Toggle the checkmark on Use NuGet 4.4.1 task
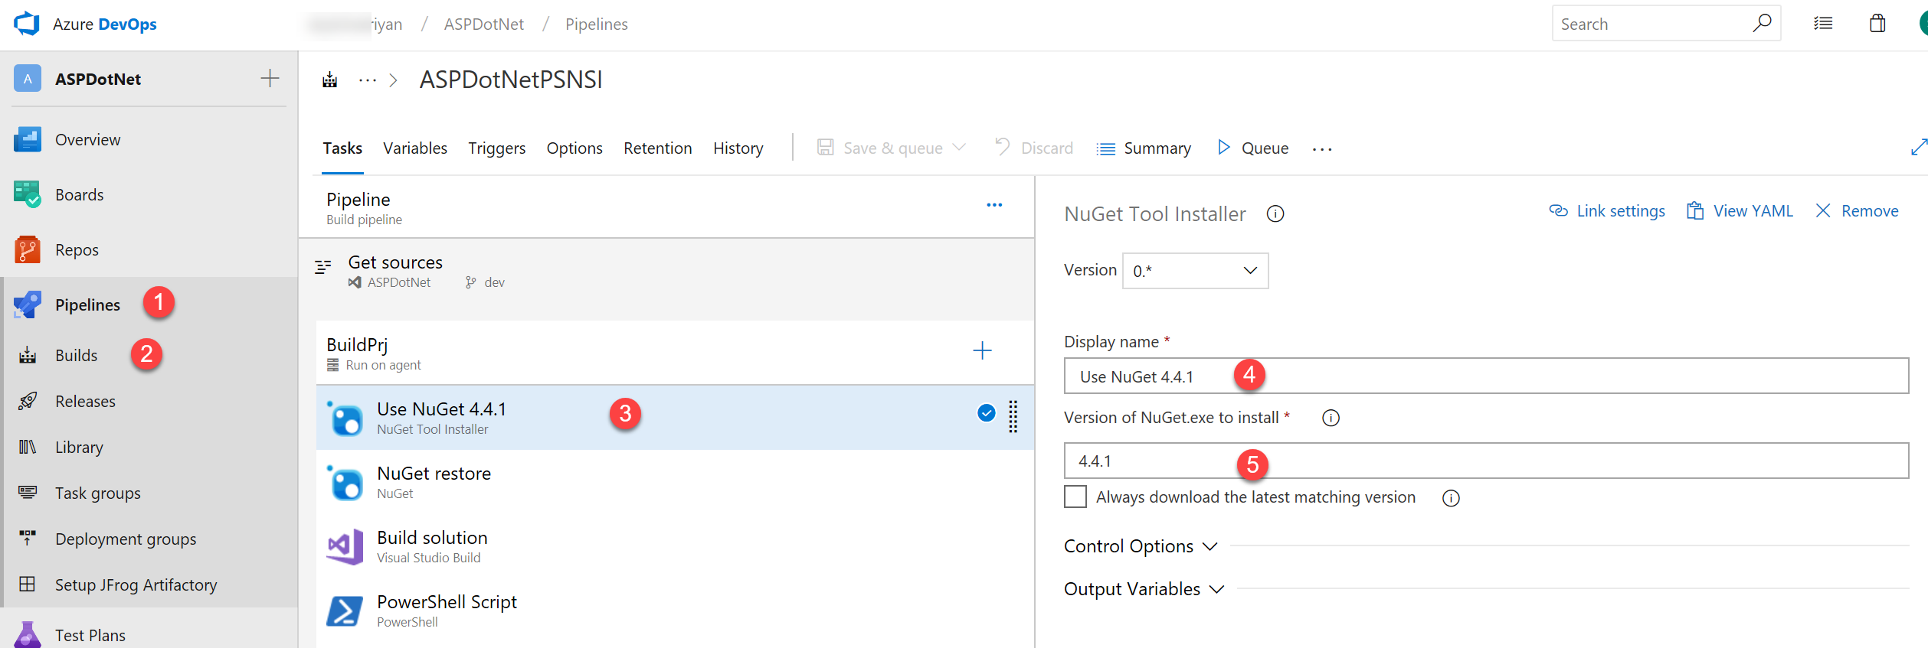The height and width of the screenshot is (648, 1928). tap(987, 413)
